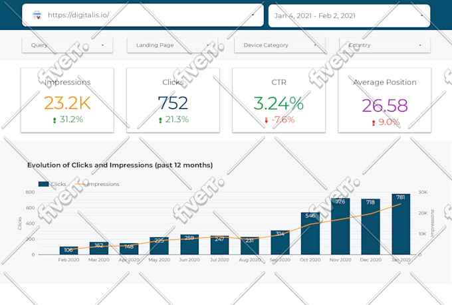Click the Dec 2020 axis label
Image resolution: width=452 pixels, height=305 pixels.
370,260
